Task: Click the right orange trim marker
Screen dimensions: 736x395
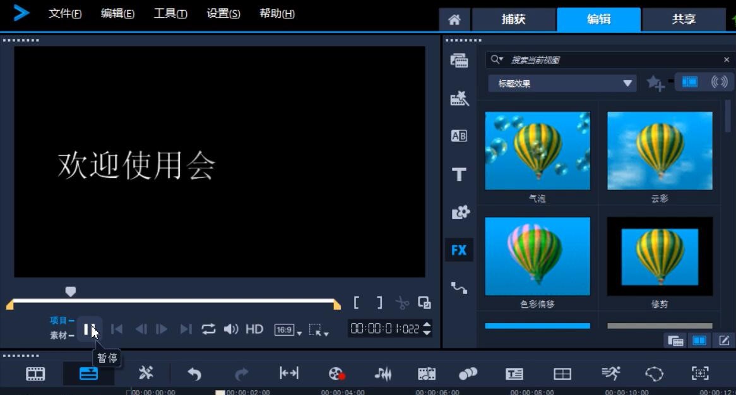Action: [x=336, y=305]
